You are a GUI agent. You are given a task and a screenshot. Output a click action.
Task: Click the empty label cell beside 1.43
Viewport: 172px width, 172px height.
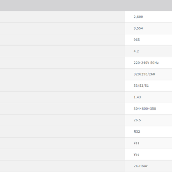(62, 97)
